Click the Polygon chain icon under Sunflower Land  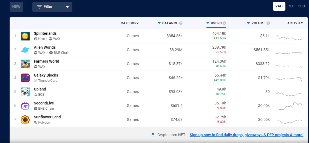[36, 122]
